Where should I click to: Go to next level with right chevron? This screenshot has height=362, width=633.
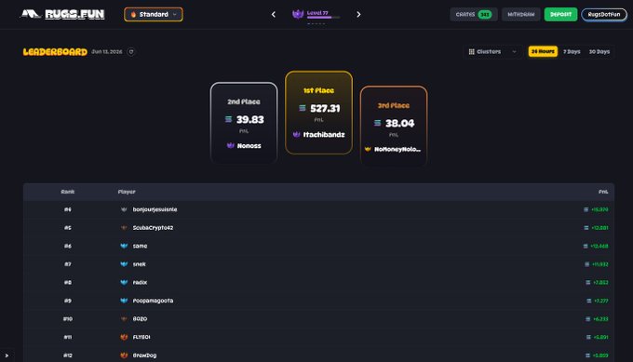358,15
